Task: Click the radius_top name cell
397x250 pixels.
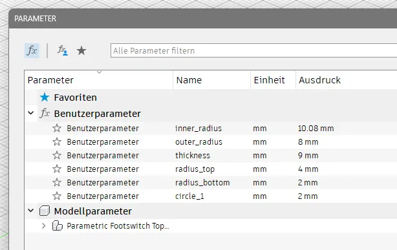Action: click(x=195, y=169)
